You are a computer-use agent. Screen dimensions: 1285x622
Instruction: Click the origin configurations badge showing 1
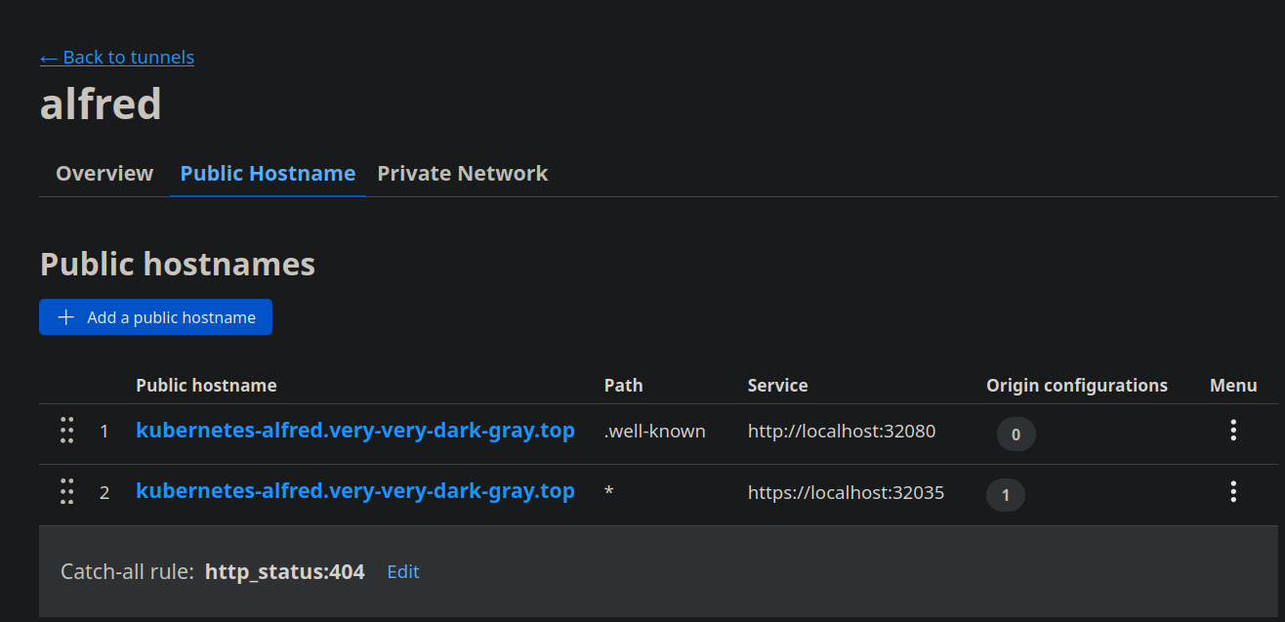pos(1006,495)
